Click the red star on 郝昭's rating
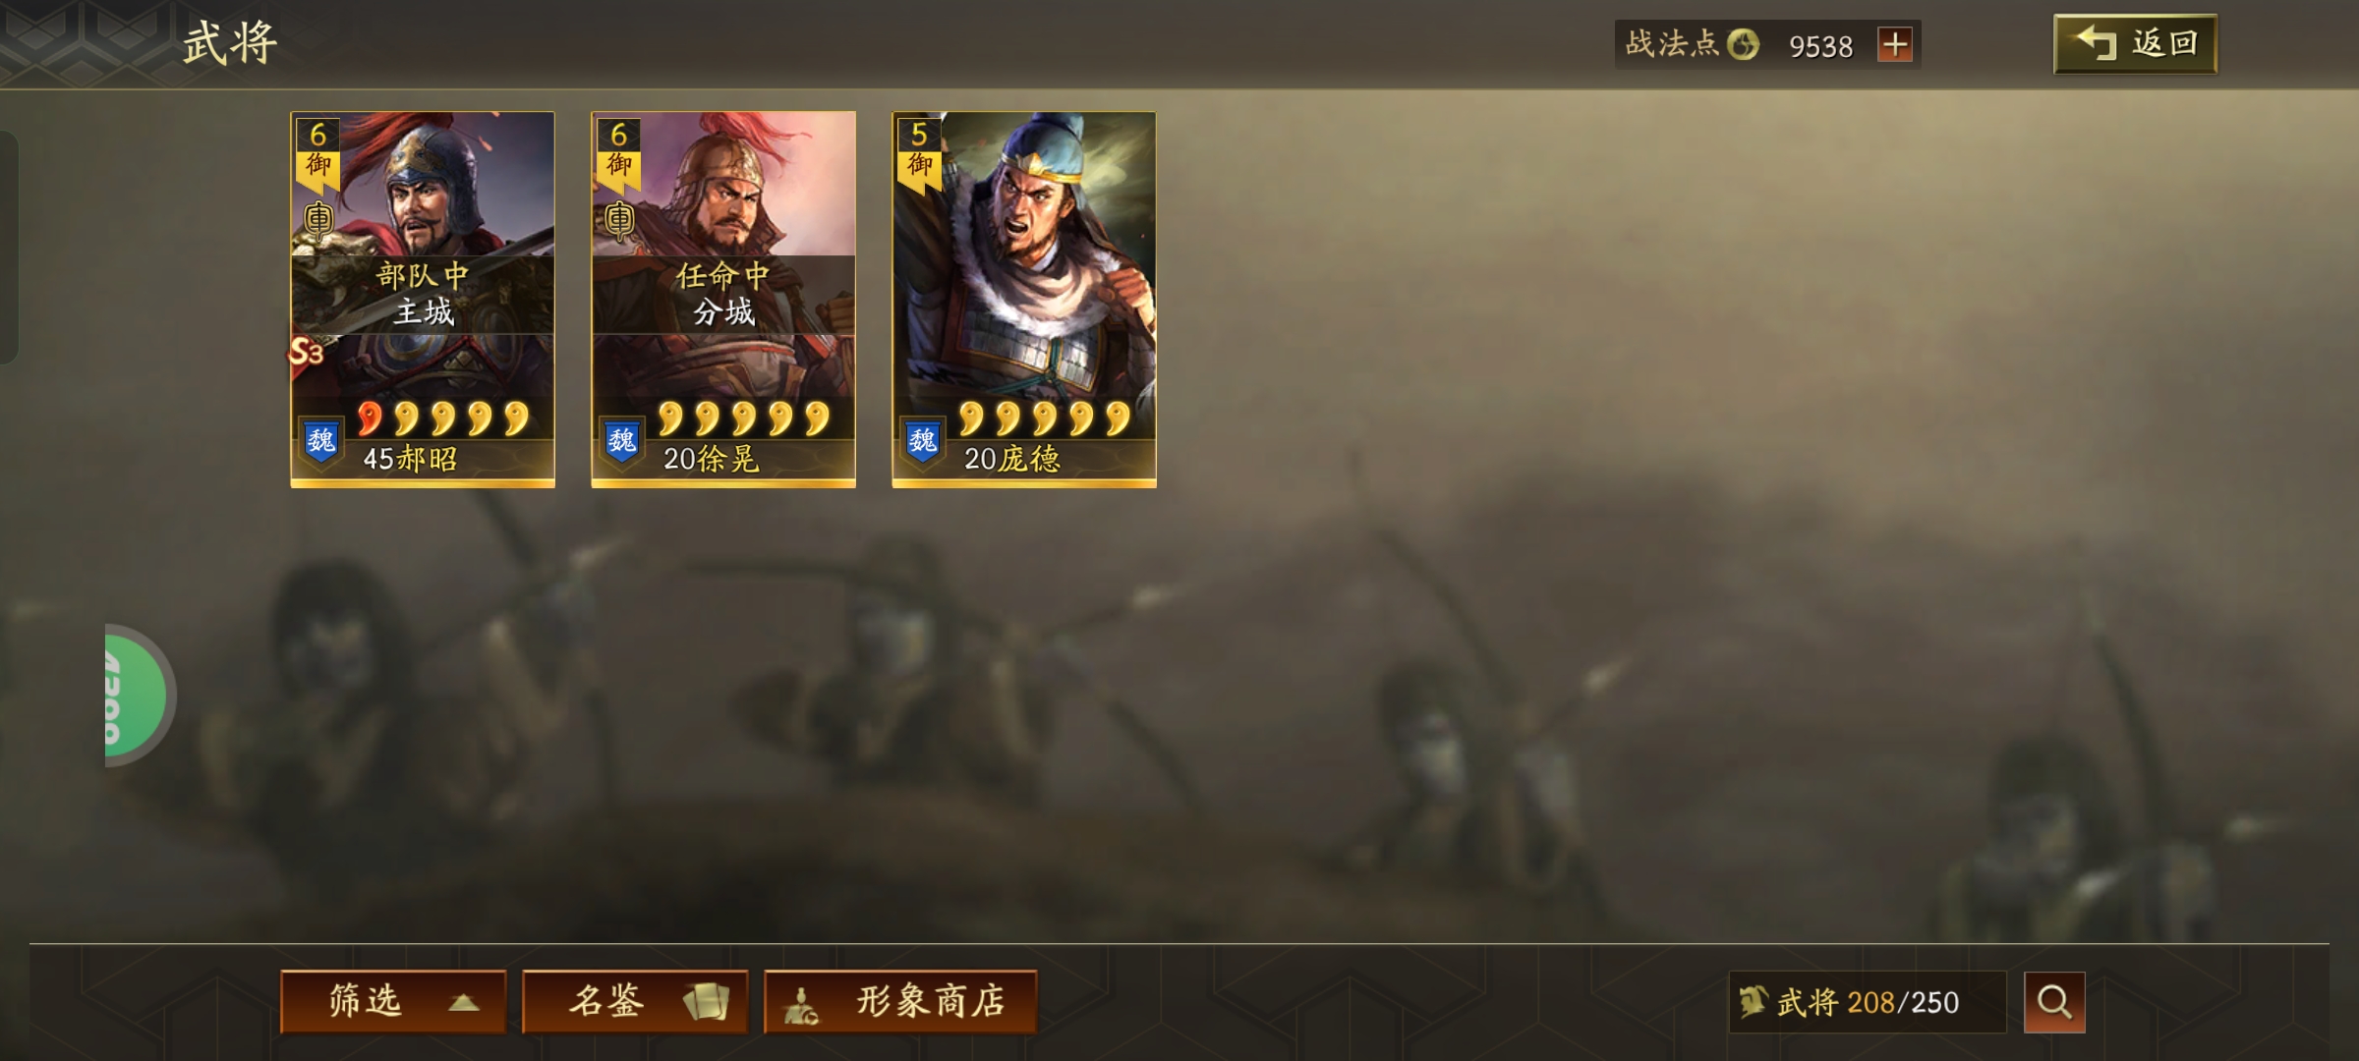The height and width of the screenshot is (1061, 2359). click(370, 419)
